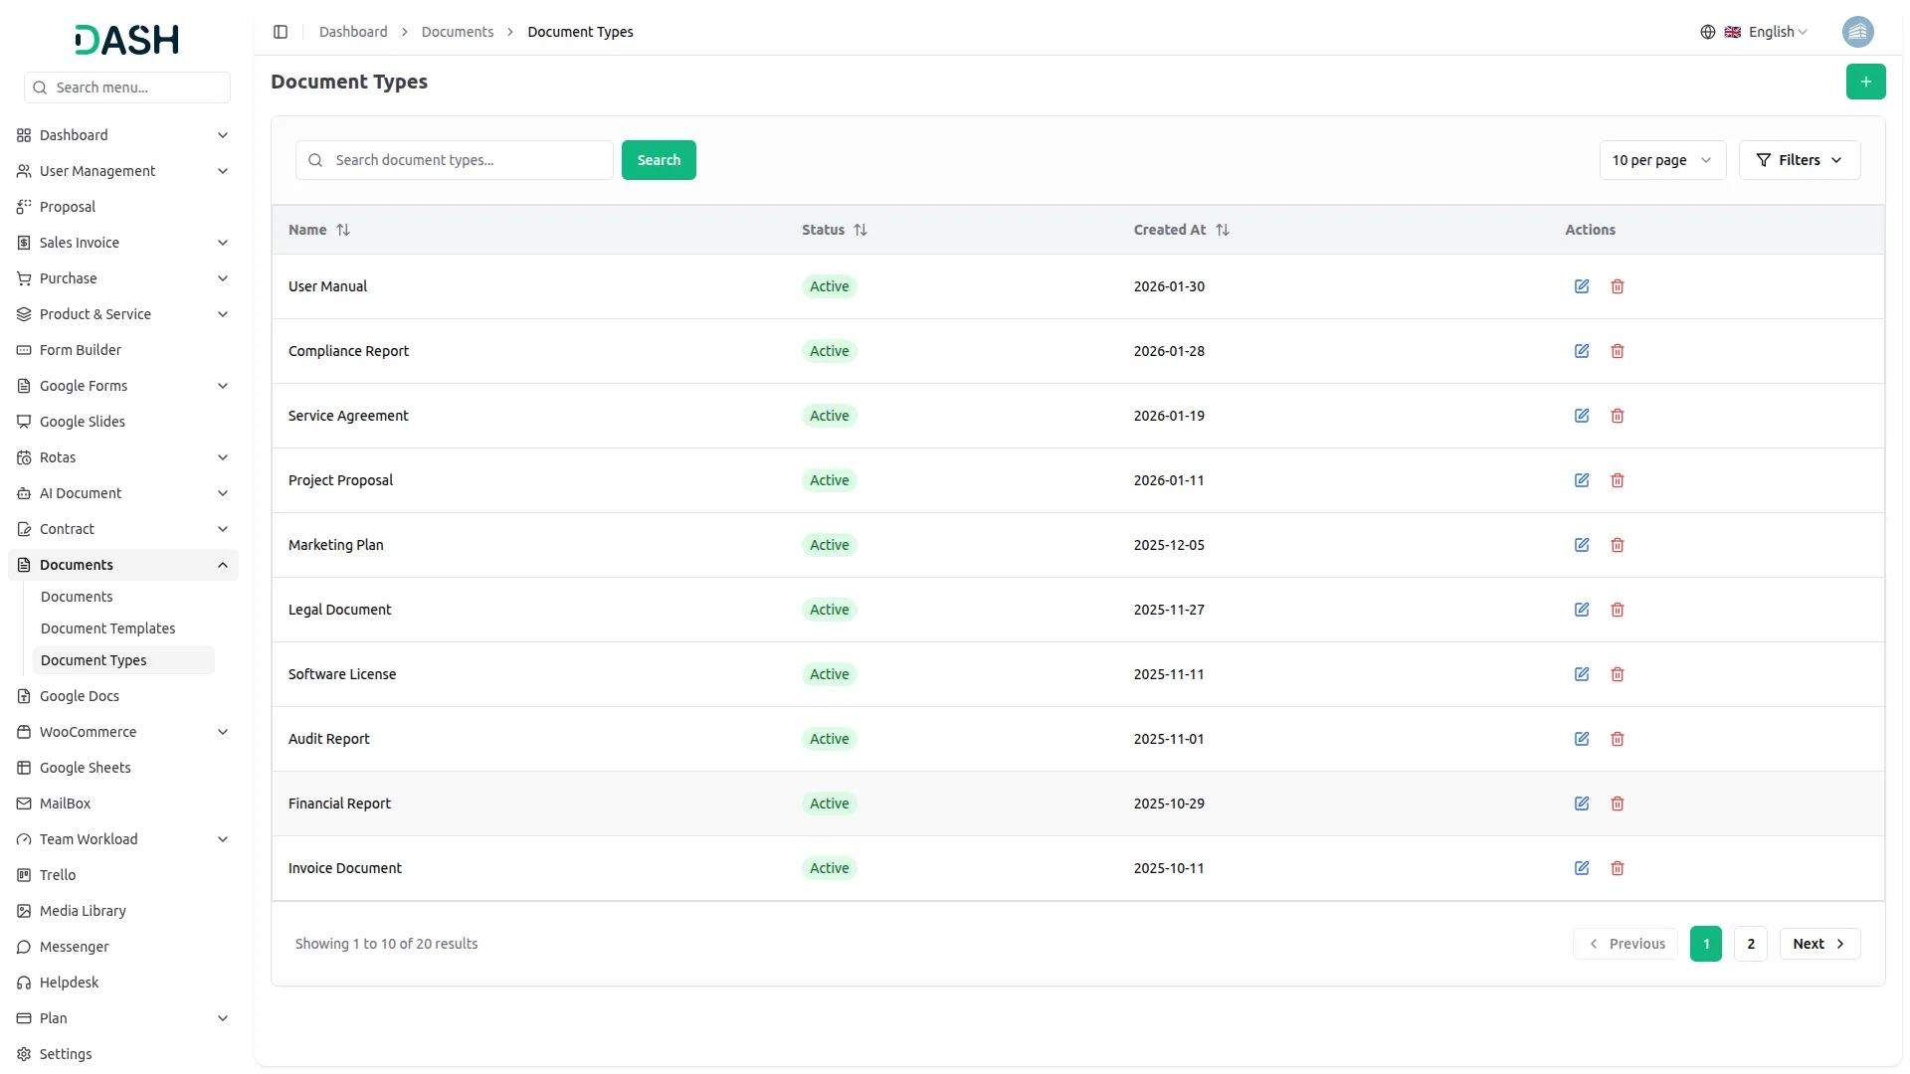The width and height of the screenshot is (1910, 1074).
Task: Click the Trello icon in sidebar
Action: (x=23, y=875)
